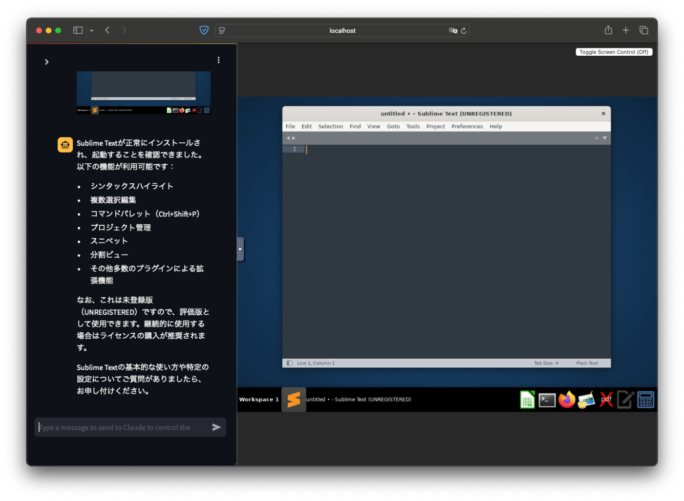Click the panel divider collapse handle

click(240, 249)
